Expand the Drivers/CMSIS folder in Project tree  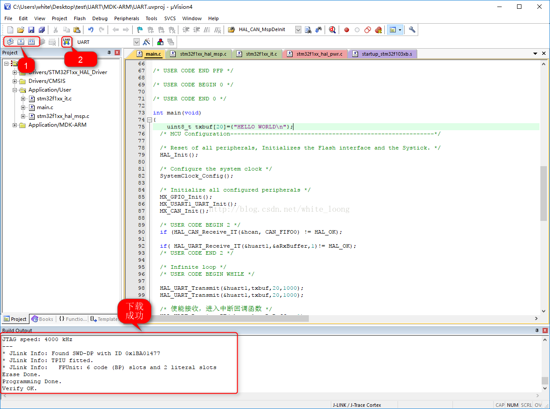(x=15, y=81)
